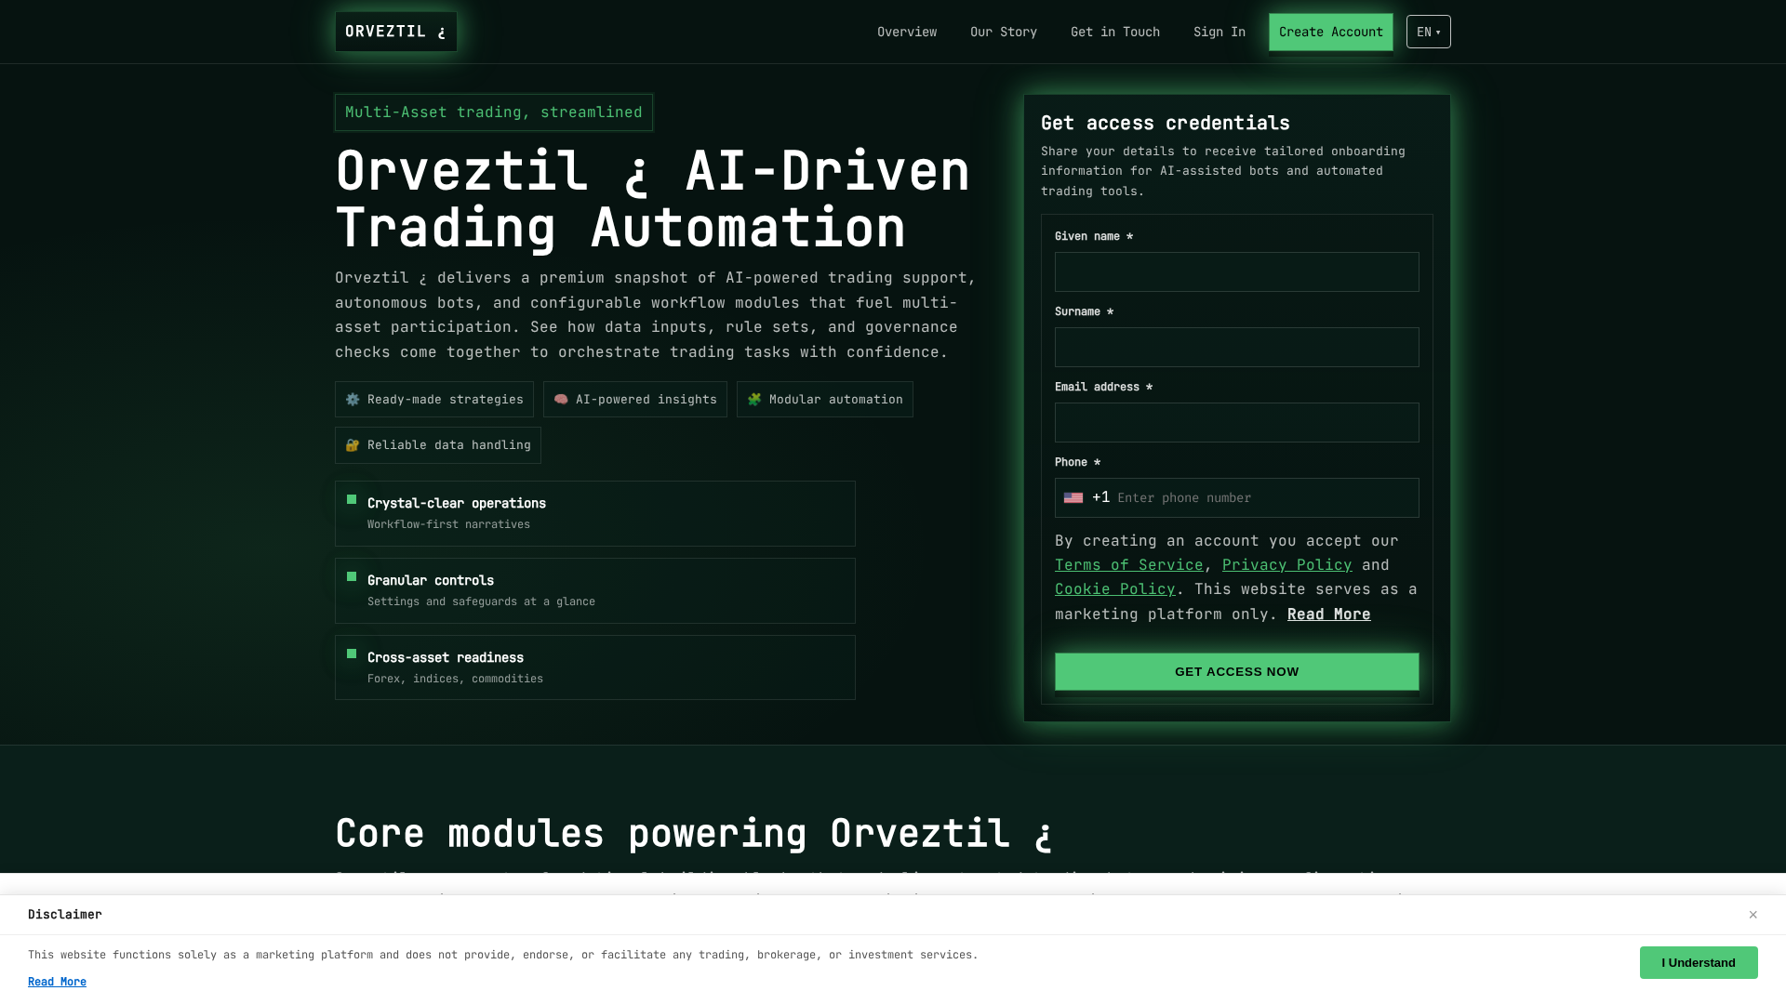Click the 'Get access credentials' heading
The image size is (1786, 1004).
click(x=1166, y=123)
